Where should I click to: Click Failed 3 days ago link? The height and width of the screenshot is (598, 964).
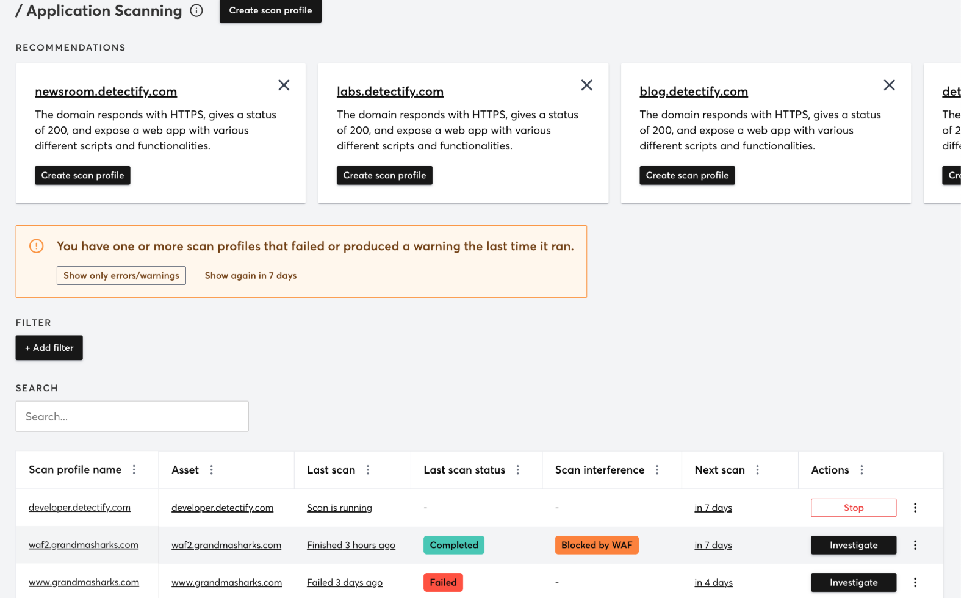click(x=345, y=582)
